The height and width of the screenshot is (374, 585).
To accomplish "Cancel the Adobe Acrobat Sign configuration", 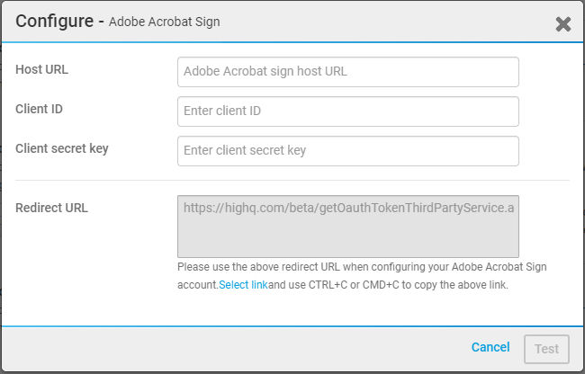I will (490, 347).
